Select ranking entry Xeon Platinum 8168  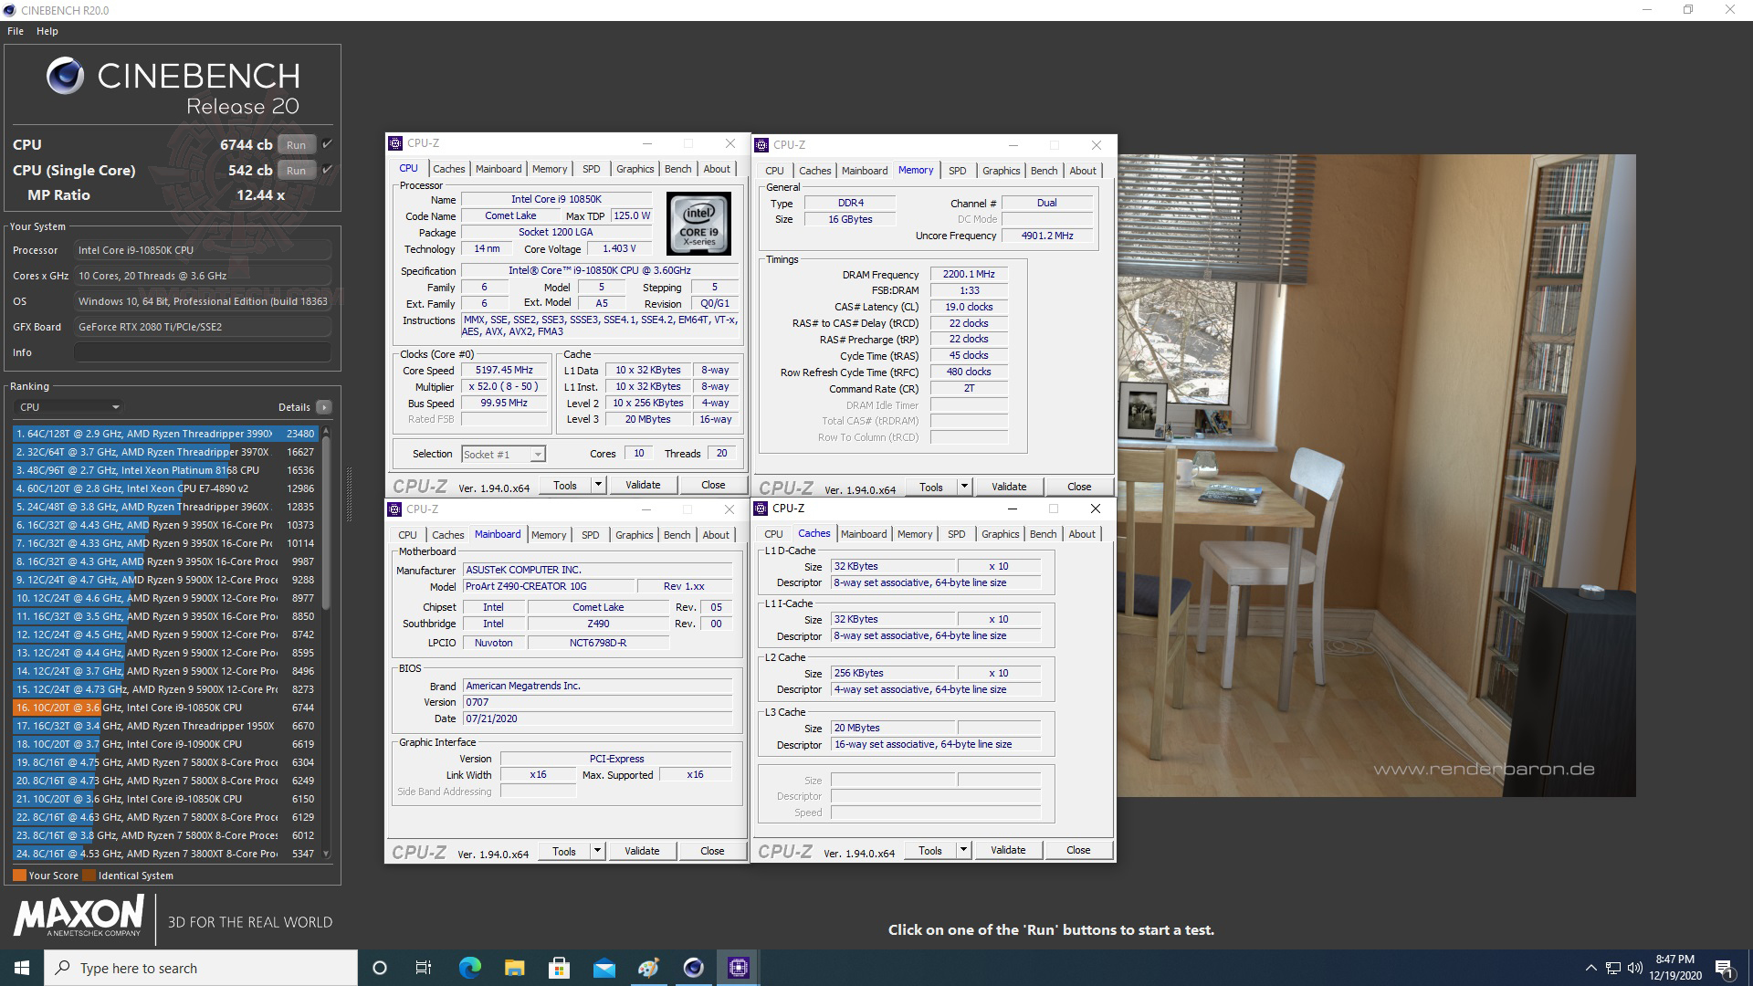tap(165, 470)
